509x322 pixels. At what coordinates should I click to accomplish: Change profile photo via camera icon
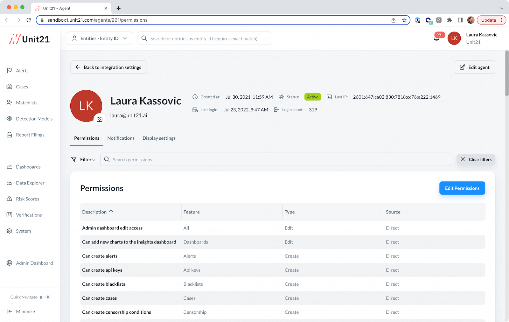[x=100, y=119]
